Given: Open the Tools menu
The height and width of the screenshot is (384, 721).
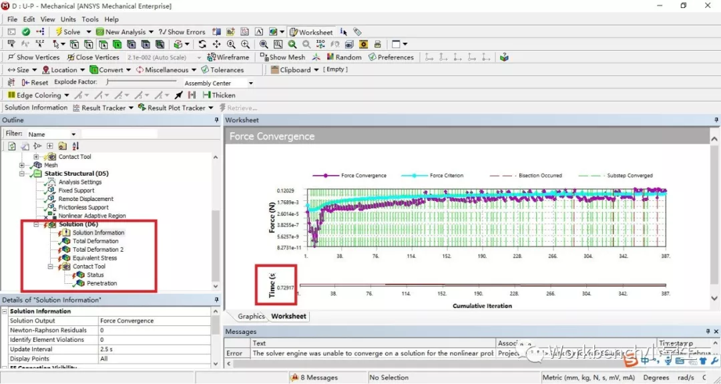Looking at the screenshot, I should 90,19.
